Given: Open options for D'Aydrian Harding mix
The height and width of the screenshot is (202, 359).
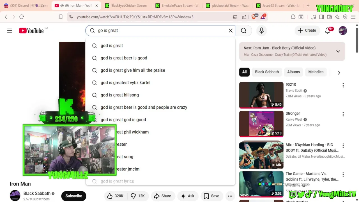Looking at the screenshot, I should (x=343, y=146).
